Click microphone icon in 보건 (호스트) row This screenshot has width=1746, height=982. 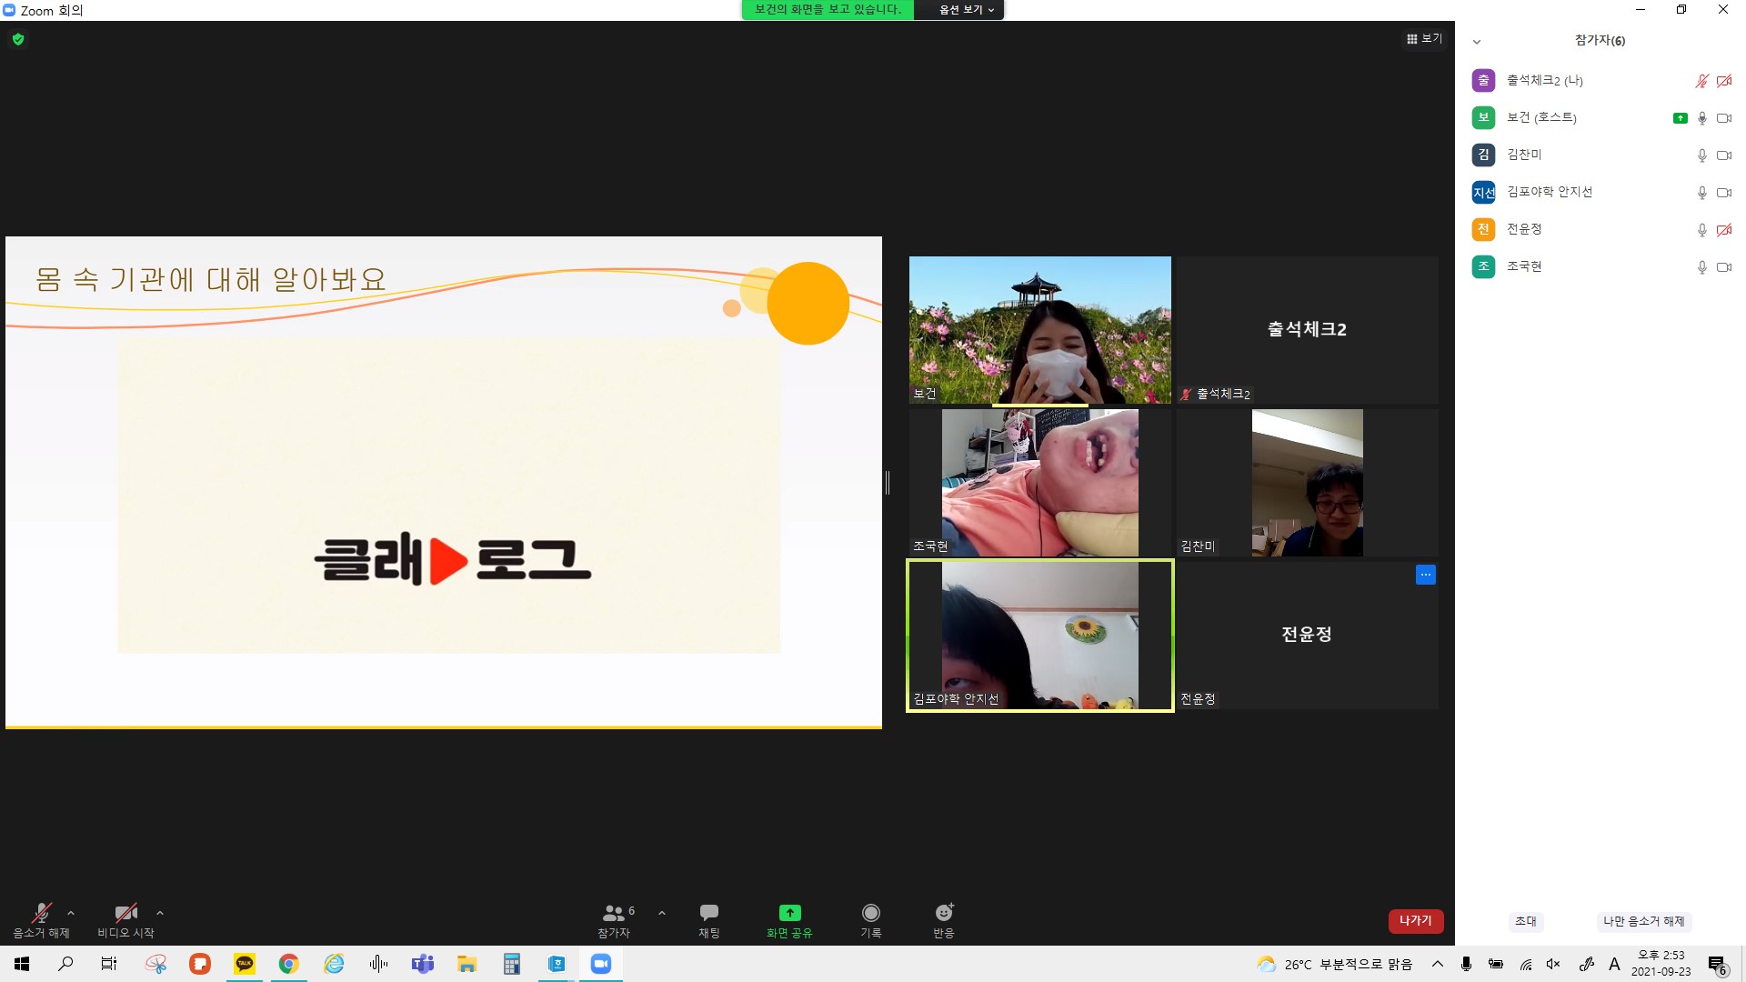[x=1701, y=118]
